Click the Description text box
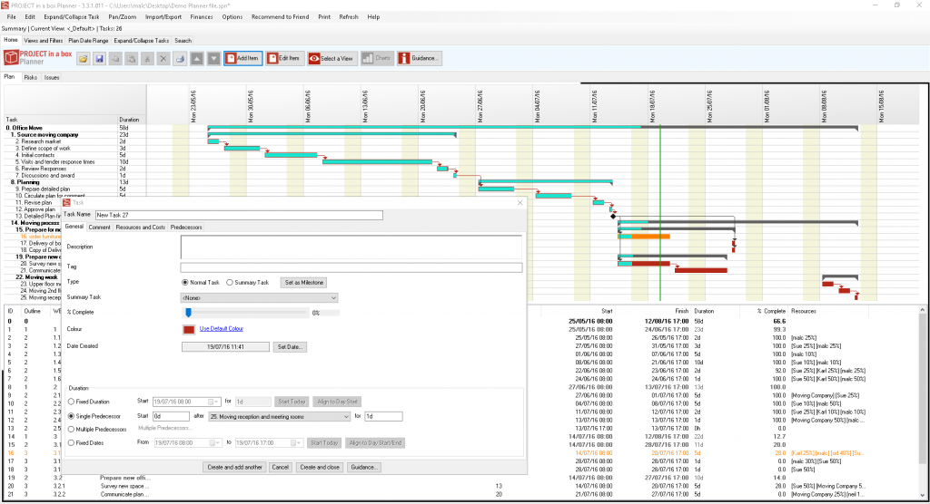The height and width of the screenshot is (504, 930). pos(351,247)
